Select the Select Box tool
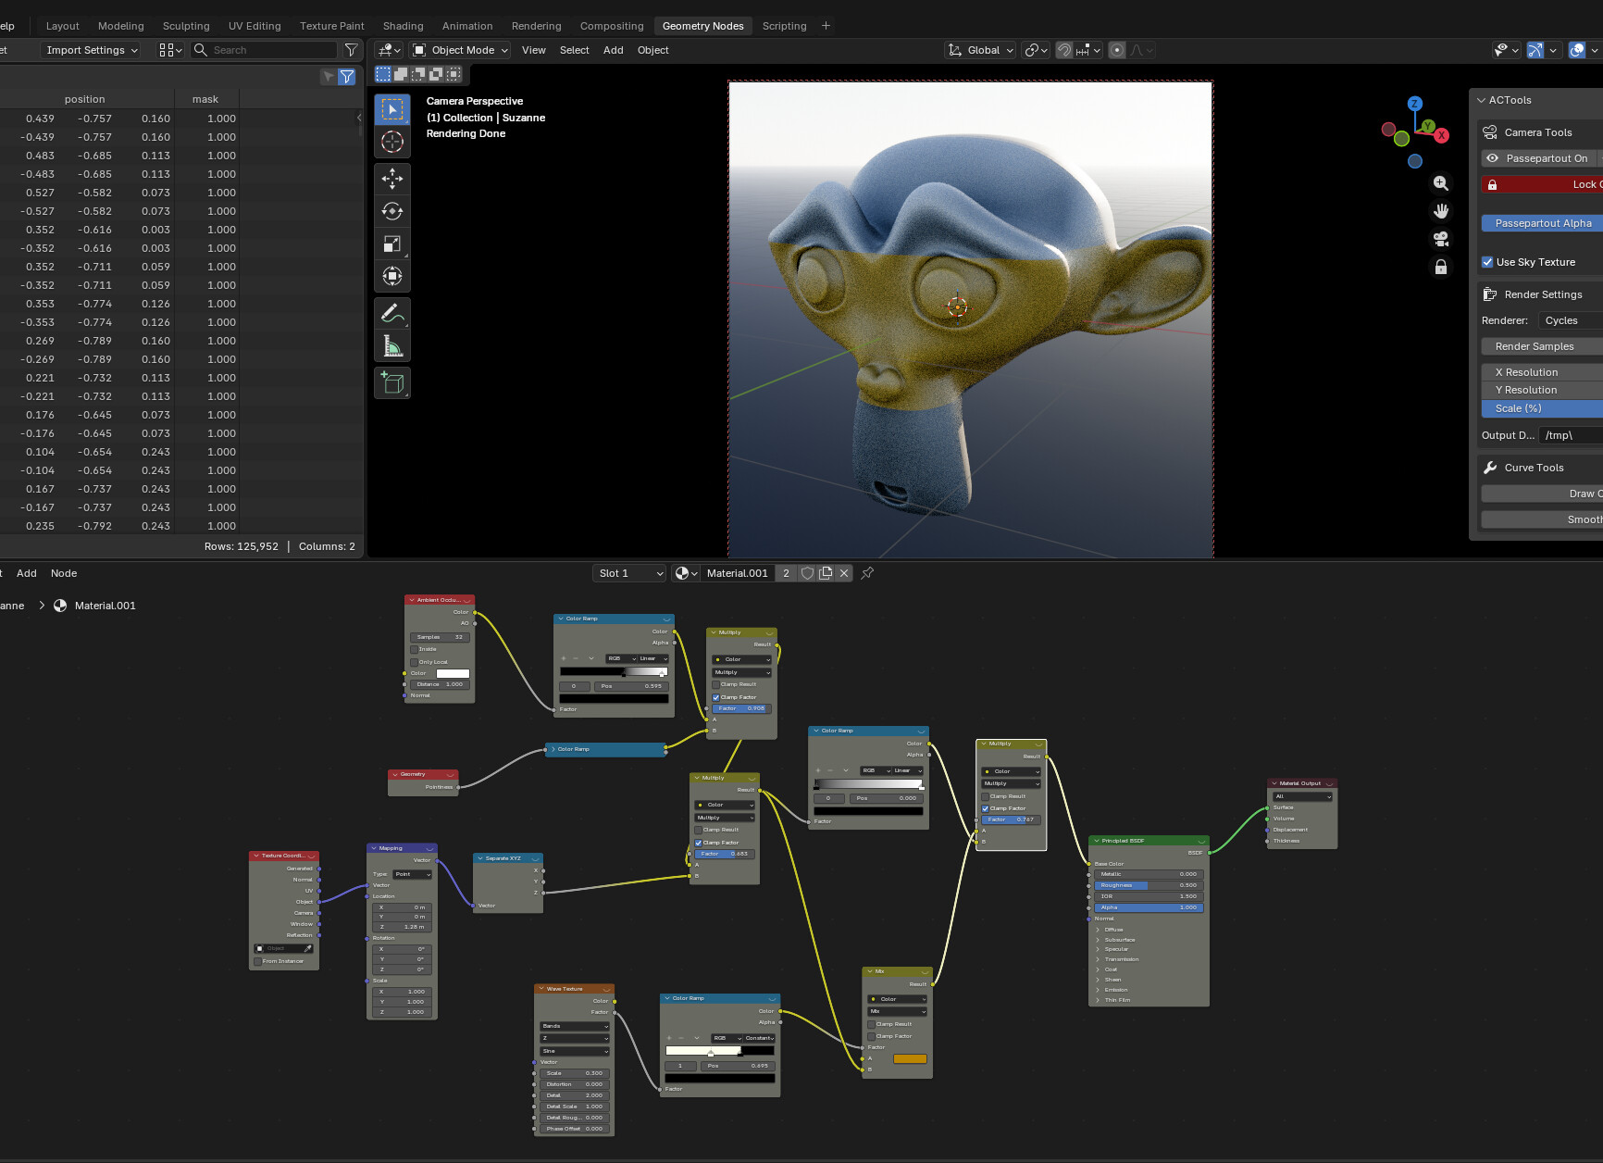Screen dimensions: 1603x1163 pos(392,109)
